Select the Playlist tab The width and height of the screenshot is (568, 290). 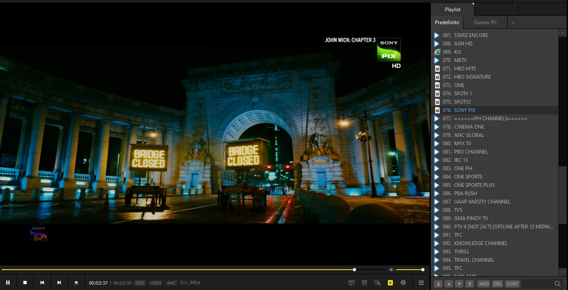[452, 10]
